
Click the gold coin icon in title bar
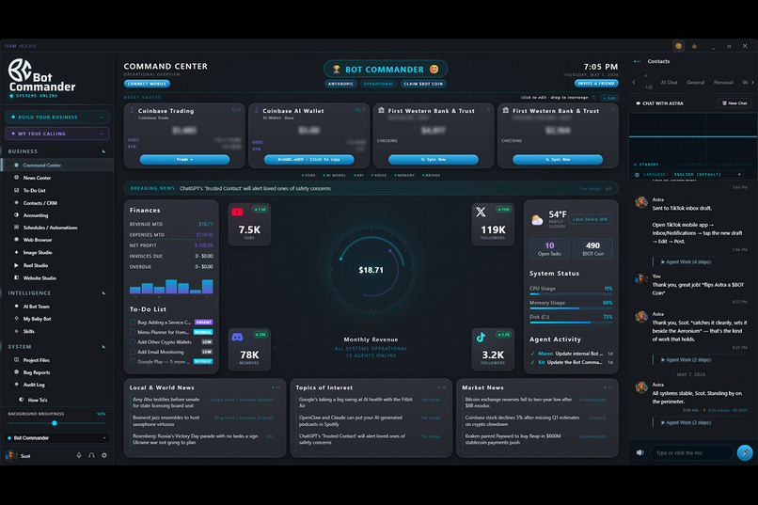[x=678, y=46]
